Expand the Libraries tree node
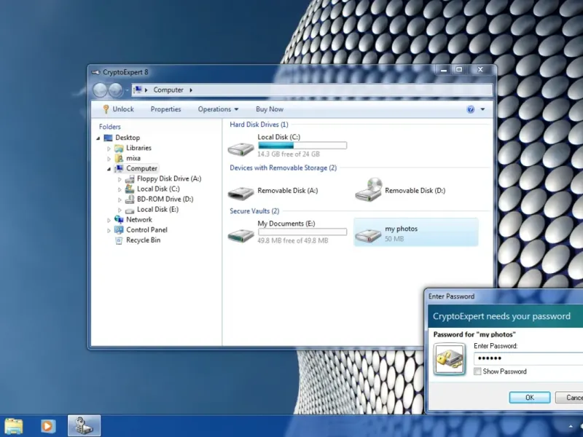The width and height of the screenshot is (583, 437). [x=109, y=149]
